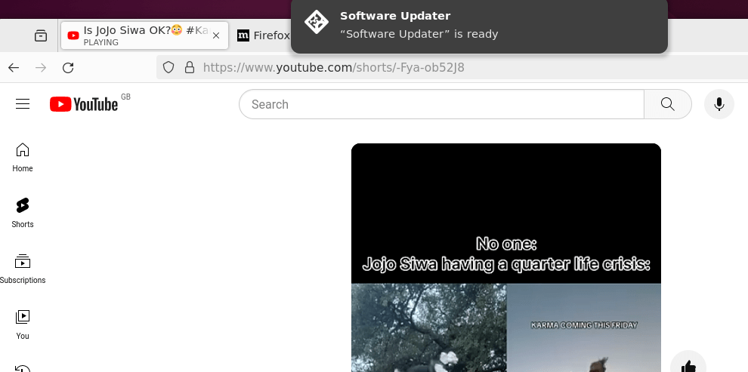
Task: Open Firefox View tab list icon
Action: coord(41,35)
